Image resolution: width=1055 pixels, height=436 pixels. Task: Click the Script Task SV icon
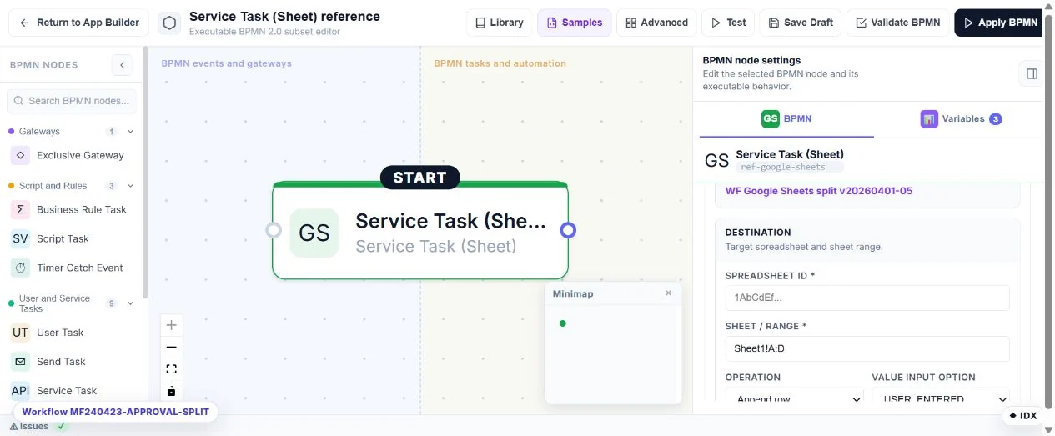coord(21,238)
